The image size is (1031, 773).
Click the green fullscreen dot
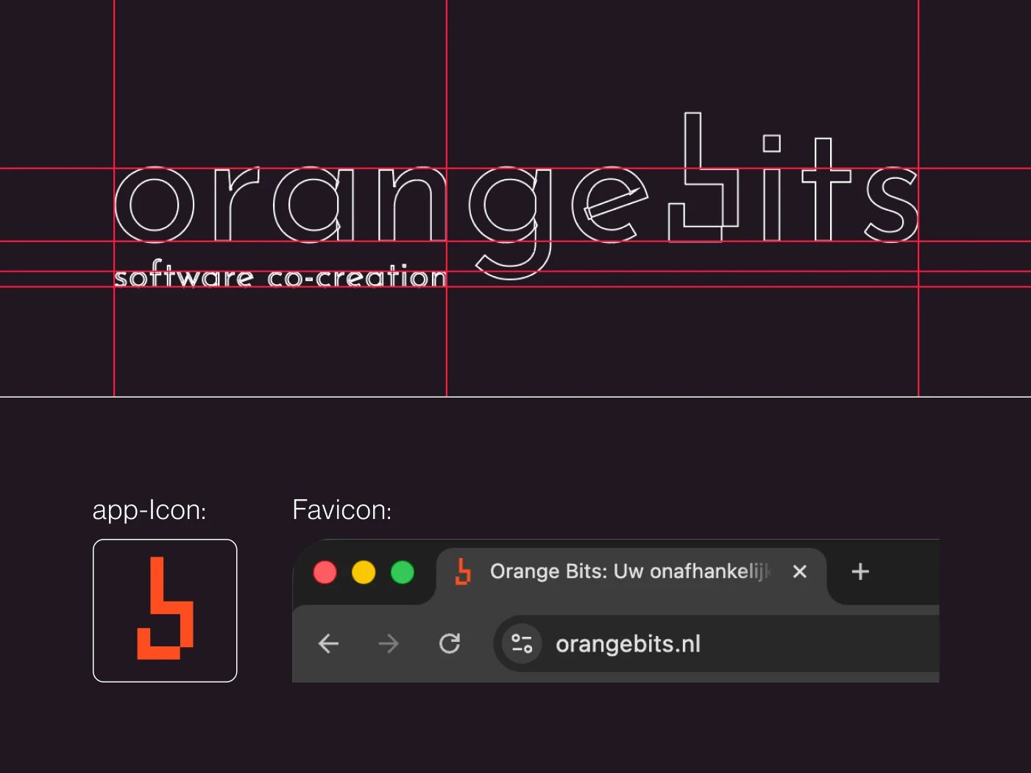tap(403, 572)
